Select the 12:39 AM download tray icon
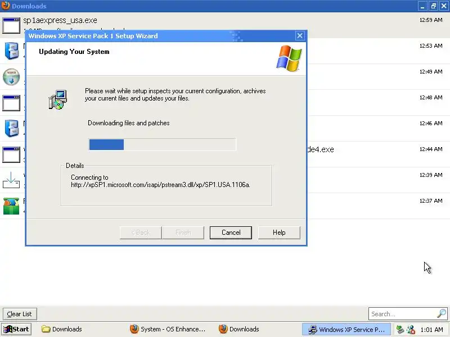The image size is (450, 337). point(11,180)
